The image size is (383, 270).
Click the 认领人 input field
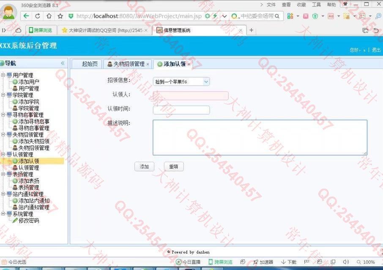pyautogui.click(x=190, y=96)
